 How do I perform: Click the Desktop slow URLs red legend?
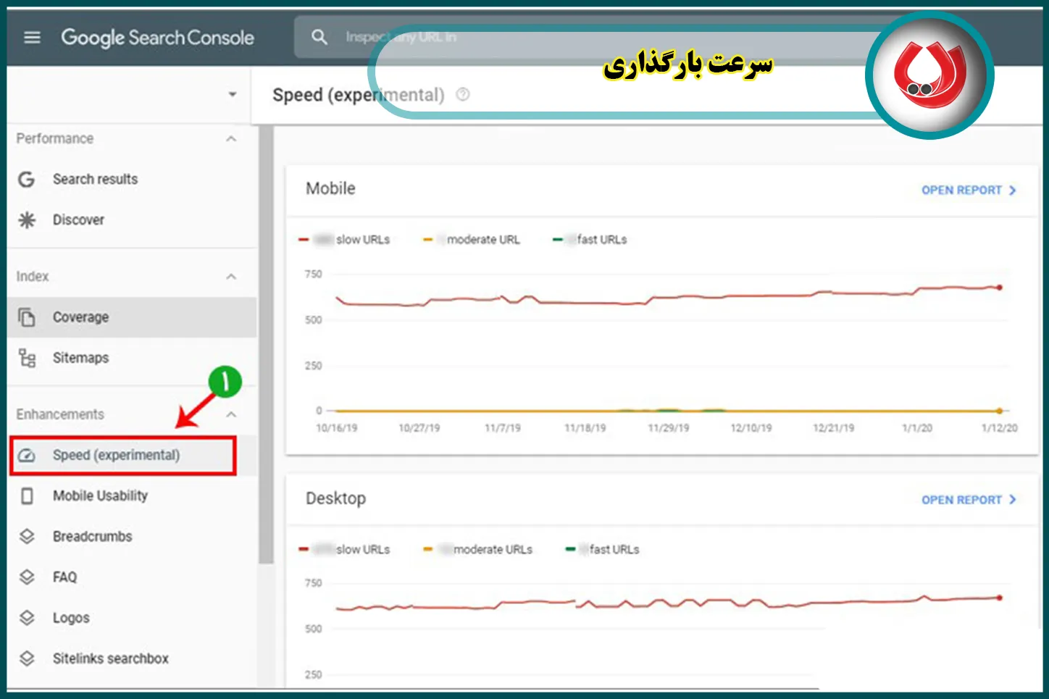coord(344,550)
